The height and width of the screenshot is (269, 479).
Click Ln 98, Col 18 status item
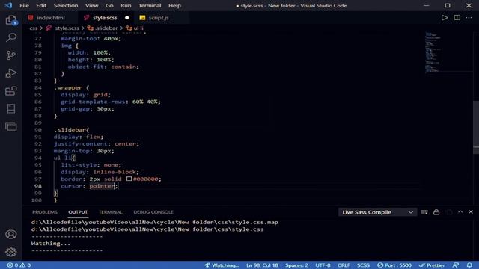tap(262, 265)
